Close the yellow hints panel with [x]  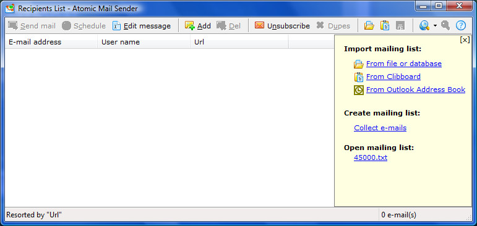tap(465, 40)
